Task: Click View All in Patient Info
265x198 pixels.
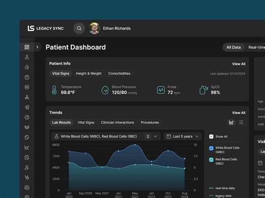Action: point(238,64)
